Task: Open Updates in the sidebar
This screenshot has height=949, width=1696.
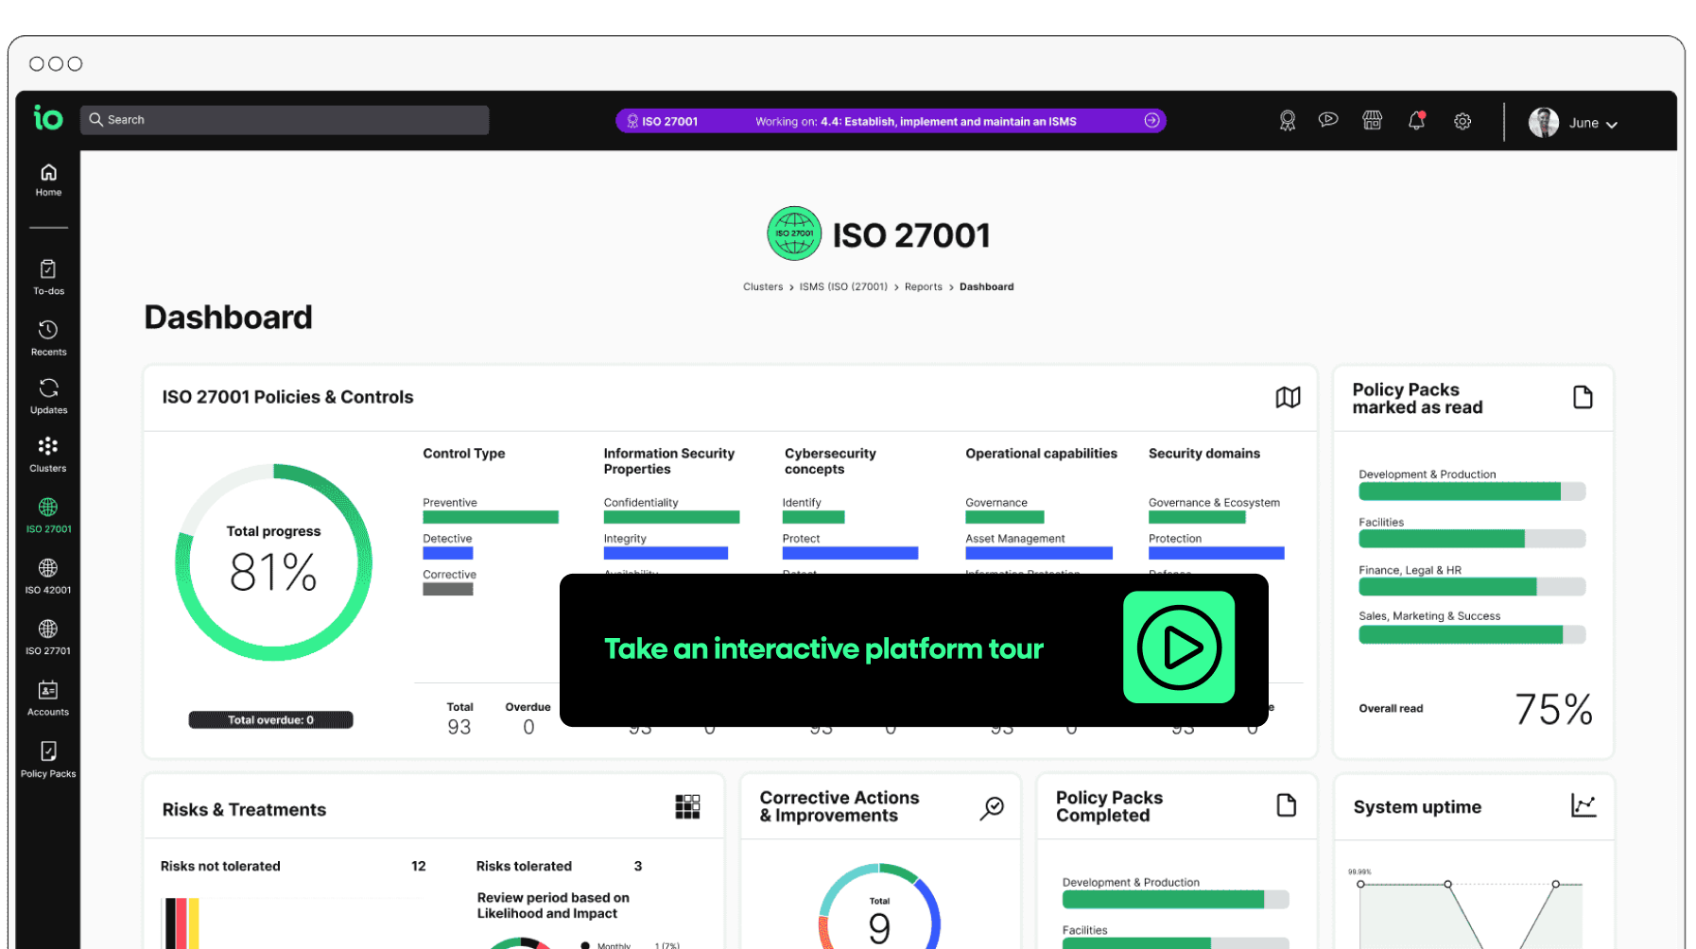Action: [x=48, y=397]
